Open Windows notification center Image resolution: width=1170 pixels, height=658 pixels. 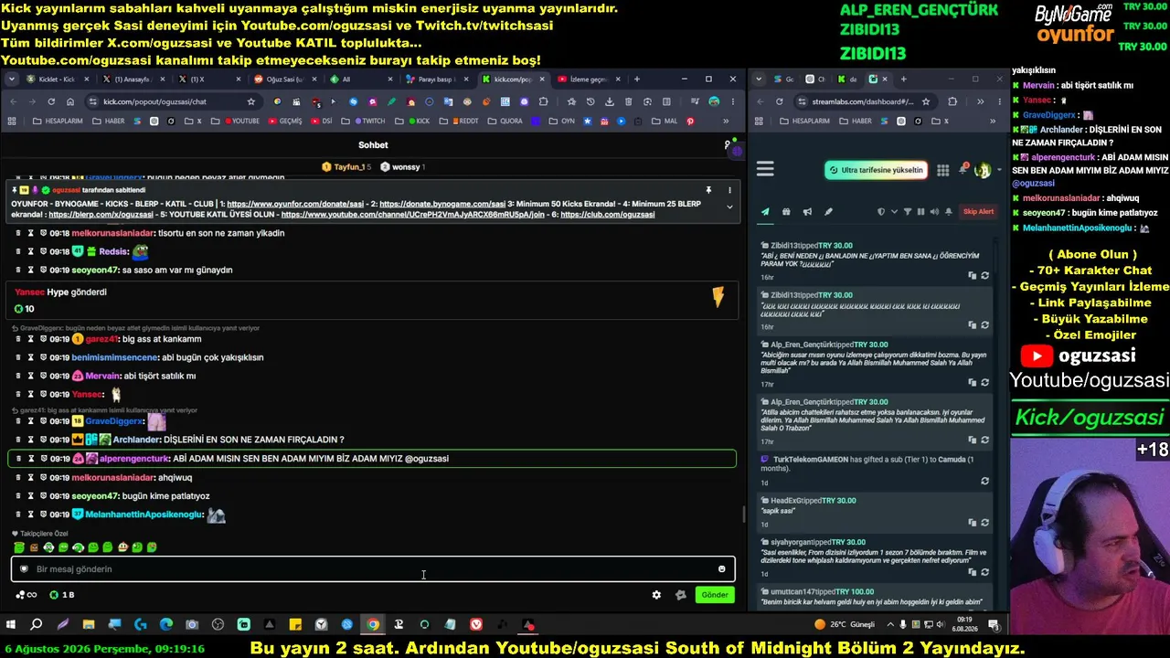pyautogui.click(x=994, y=625)
